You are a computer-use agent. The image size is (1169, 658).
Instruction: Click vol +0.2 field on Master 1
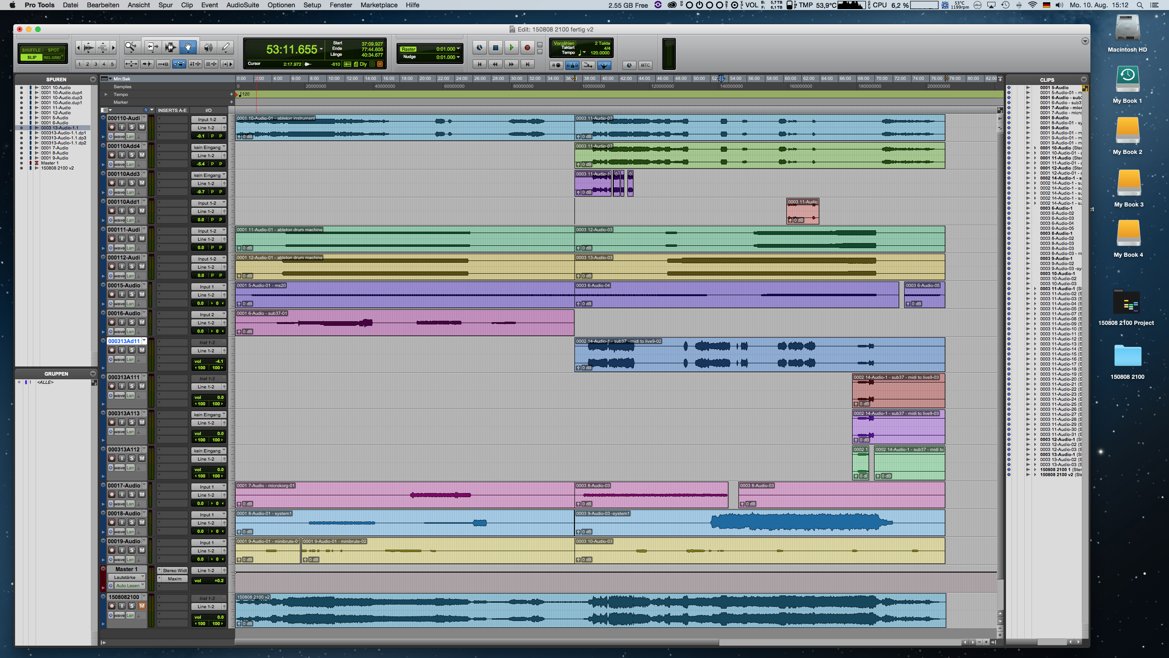pos(209,581)
